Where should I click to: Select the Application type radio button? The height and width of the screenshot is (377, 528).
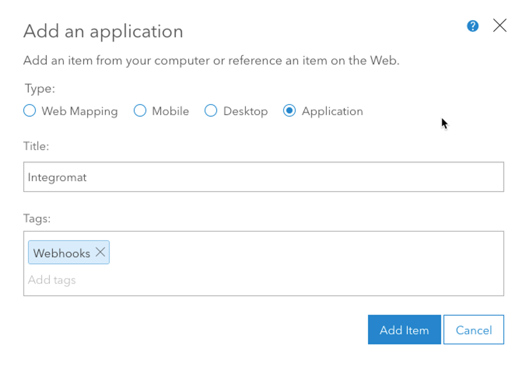pos(289,111)
